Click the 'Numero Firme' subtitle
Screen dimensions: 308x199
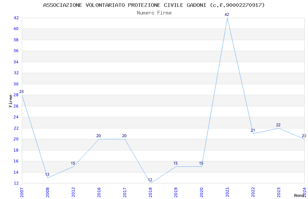[x=154, y=13]
